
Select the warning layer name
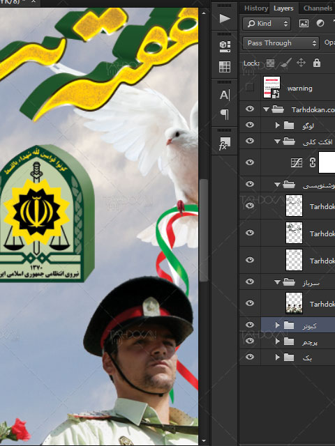click(299, 89)
